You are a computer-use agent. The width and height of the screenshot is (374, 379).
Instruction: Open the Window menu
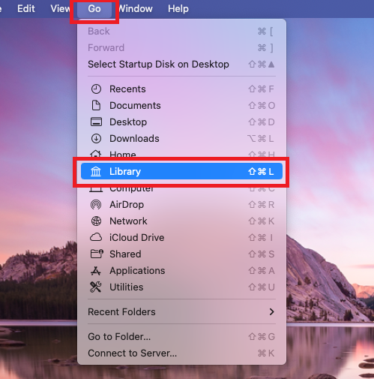(x=135, y=9)
